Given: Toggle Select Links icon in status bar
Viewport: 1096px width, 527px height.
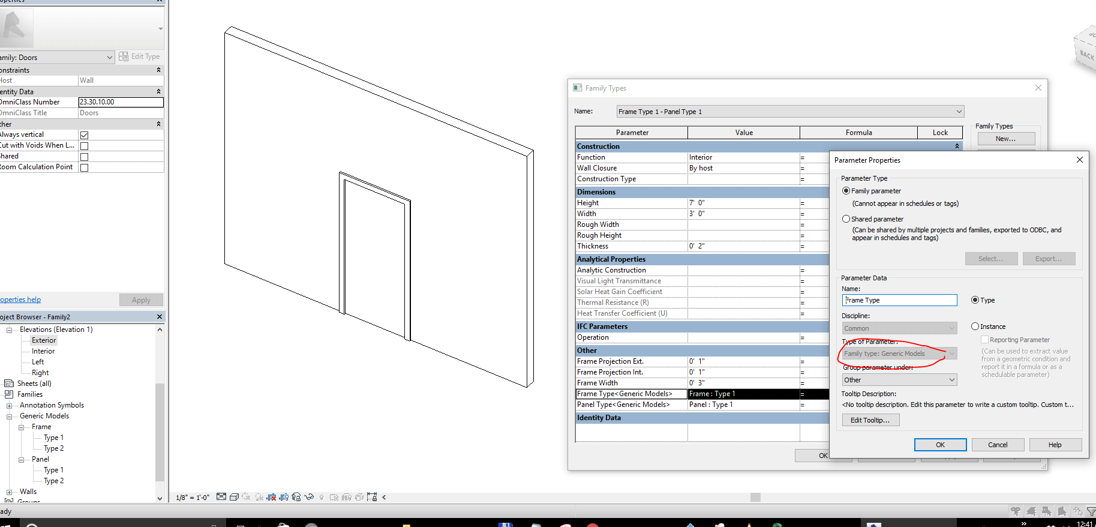Looking at the screenshot, I should [x=1016, y=511].
